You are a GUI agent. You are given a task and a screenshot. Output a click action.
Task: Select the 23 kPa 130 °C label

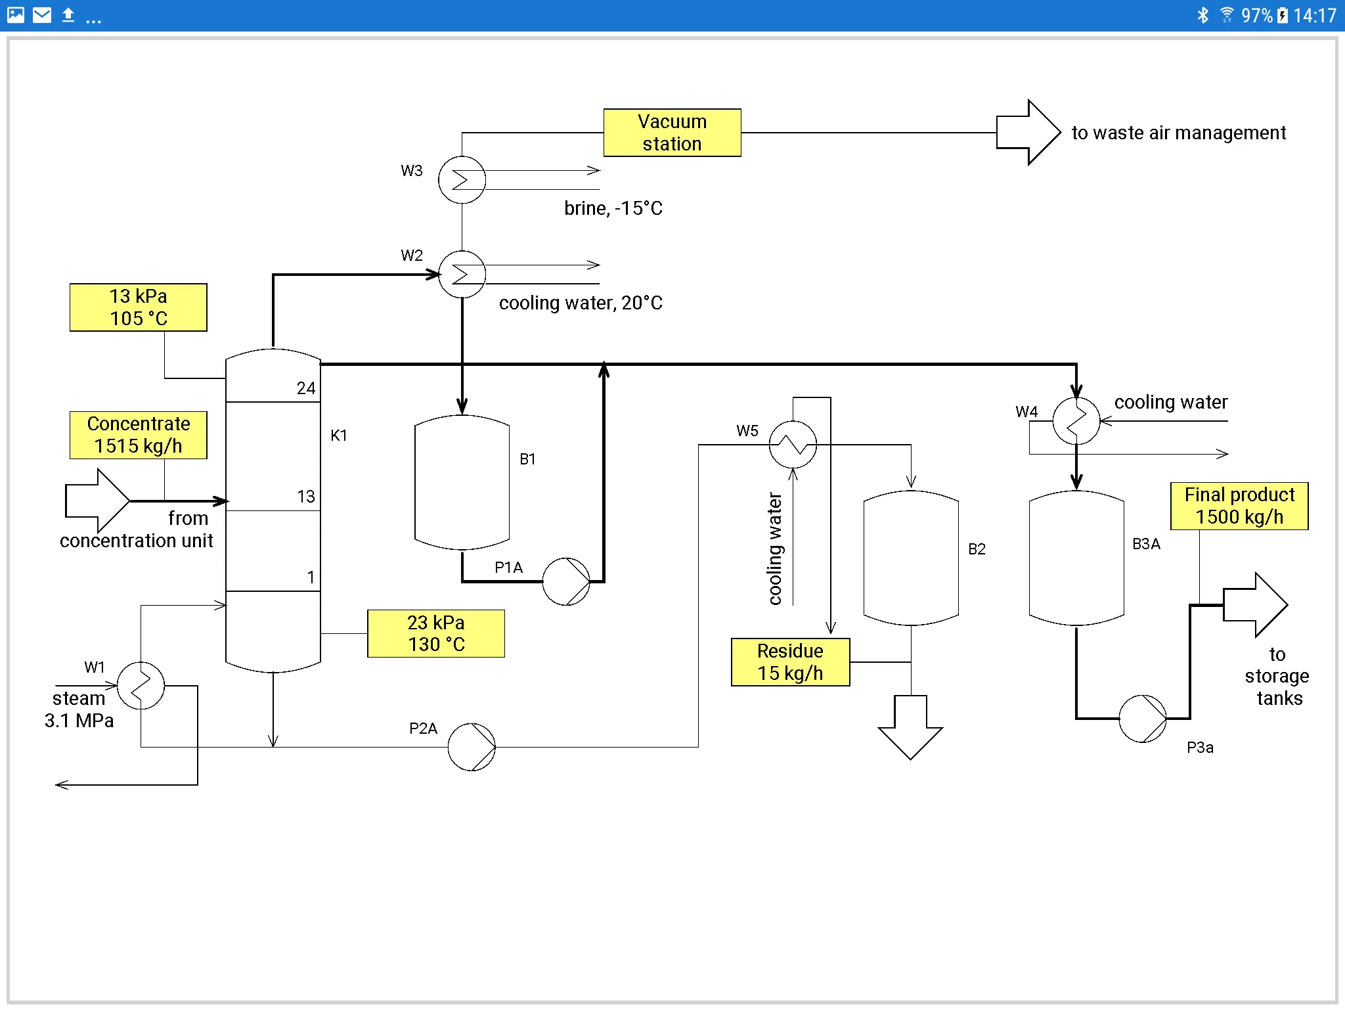[436, 633]
